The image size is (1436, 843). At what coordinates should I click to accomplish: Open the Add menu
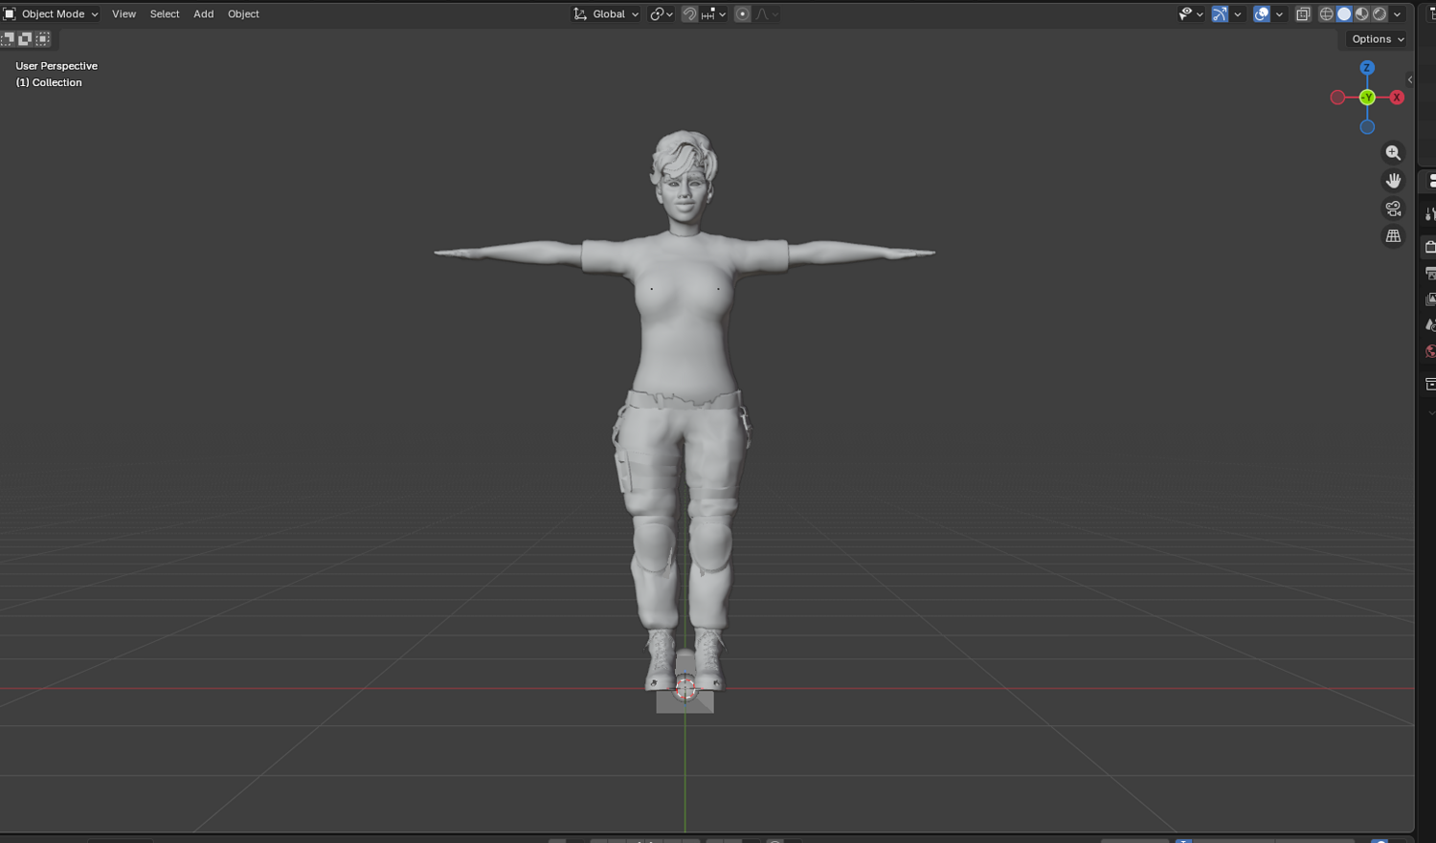204,14
